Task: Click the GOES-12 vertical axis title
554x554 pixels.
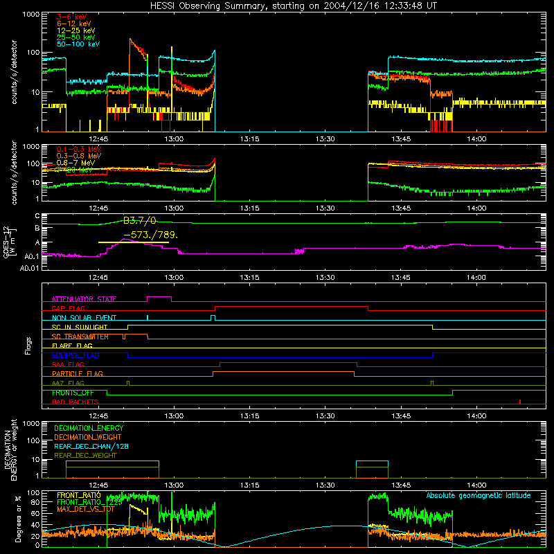Action: (10, 242)
